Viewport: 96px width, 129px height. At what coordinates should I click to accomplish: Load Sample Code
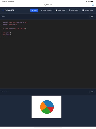87,10
